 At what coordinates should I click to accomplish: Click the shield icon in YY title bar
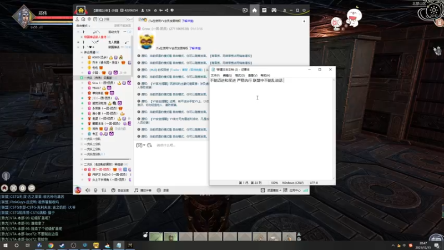(x=172, y=11)
